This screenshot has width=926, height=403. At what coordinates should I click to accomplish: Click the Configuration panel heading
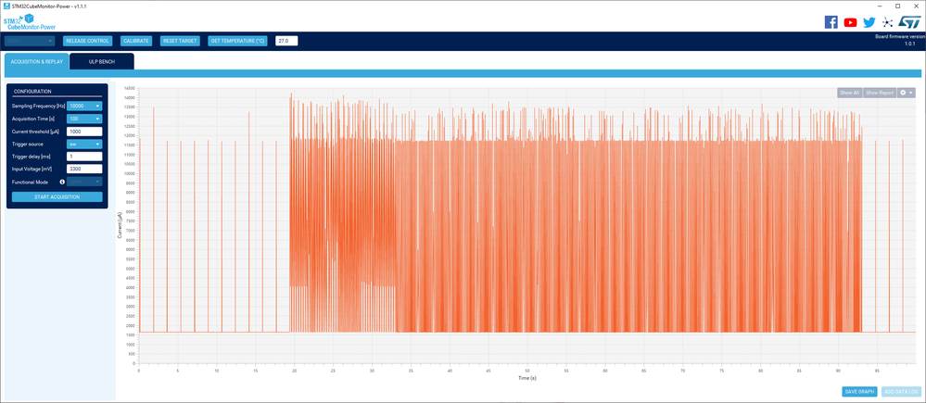(x=32, y=92)
